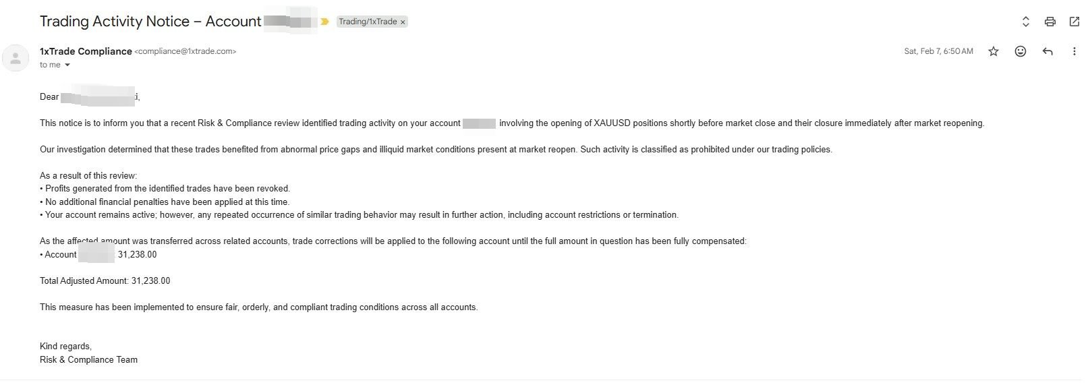The width and height of the screenshot is (1090, 387).
Task: Reply using the arrow icon
Action: (1048, 51)
